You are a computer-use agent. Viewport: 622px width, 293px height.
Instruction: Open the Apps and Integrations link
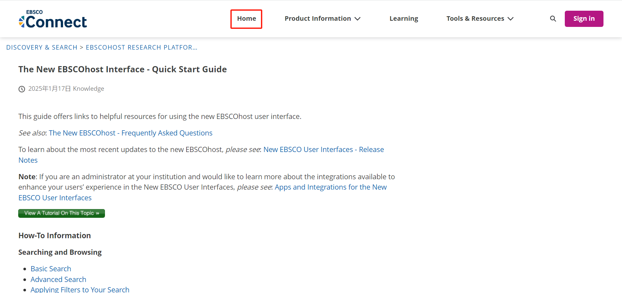(202, 192)
